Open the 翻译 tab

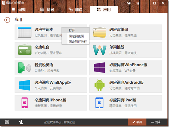click(x=75, y=10)
